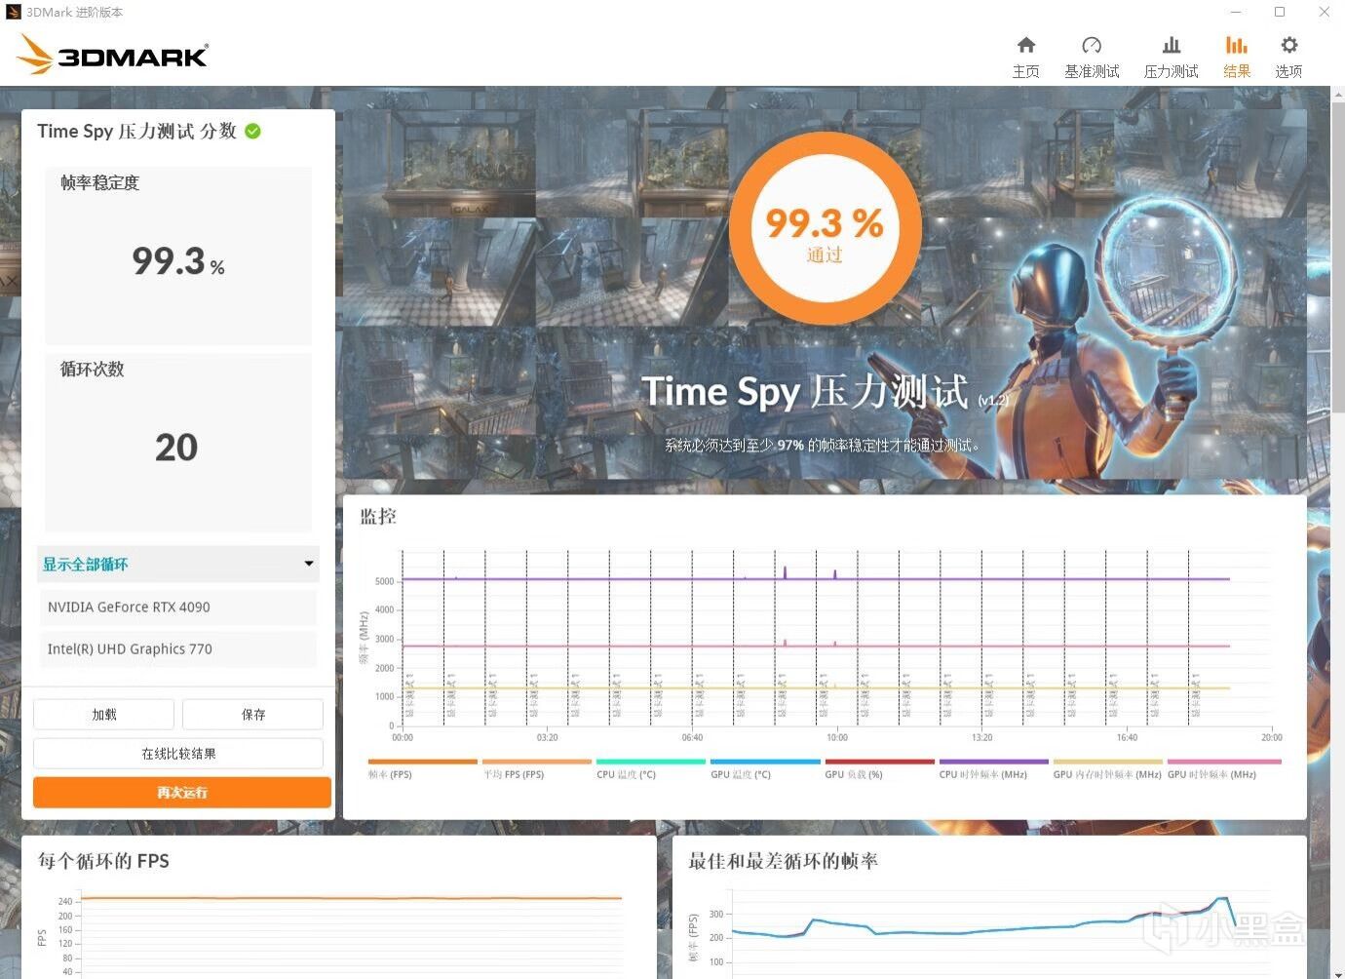This screenshot has height=979, width=1345.
Task: Click the purple CPU frequency line in the monitoring chart
Action: pos(815,578)
